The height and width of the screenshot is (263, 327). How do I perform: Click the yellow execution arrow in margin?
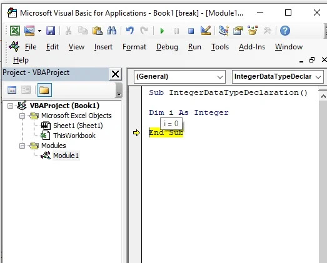136,133
